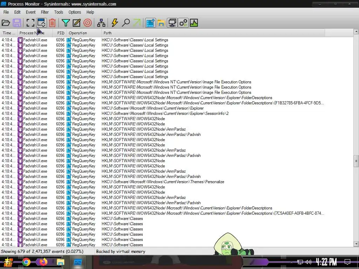Select the Include Process From Window target icon

[87, 23]
